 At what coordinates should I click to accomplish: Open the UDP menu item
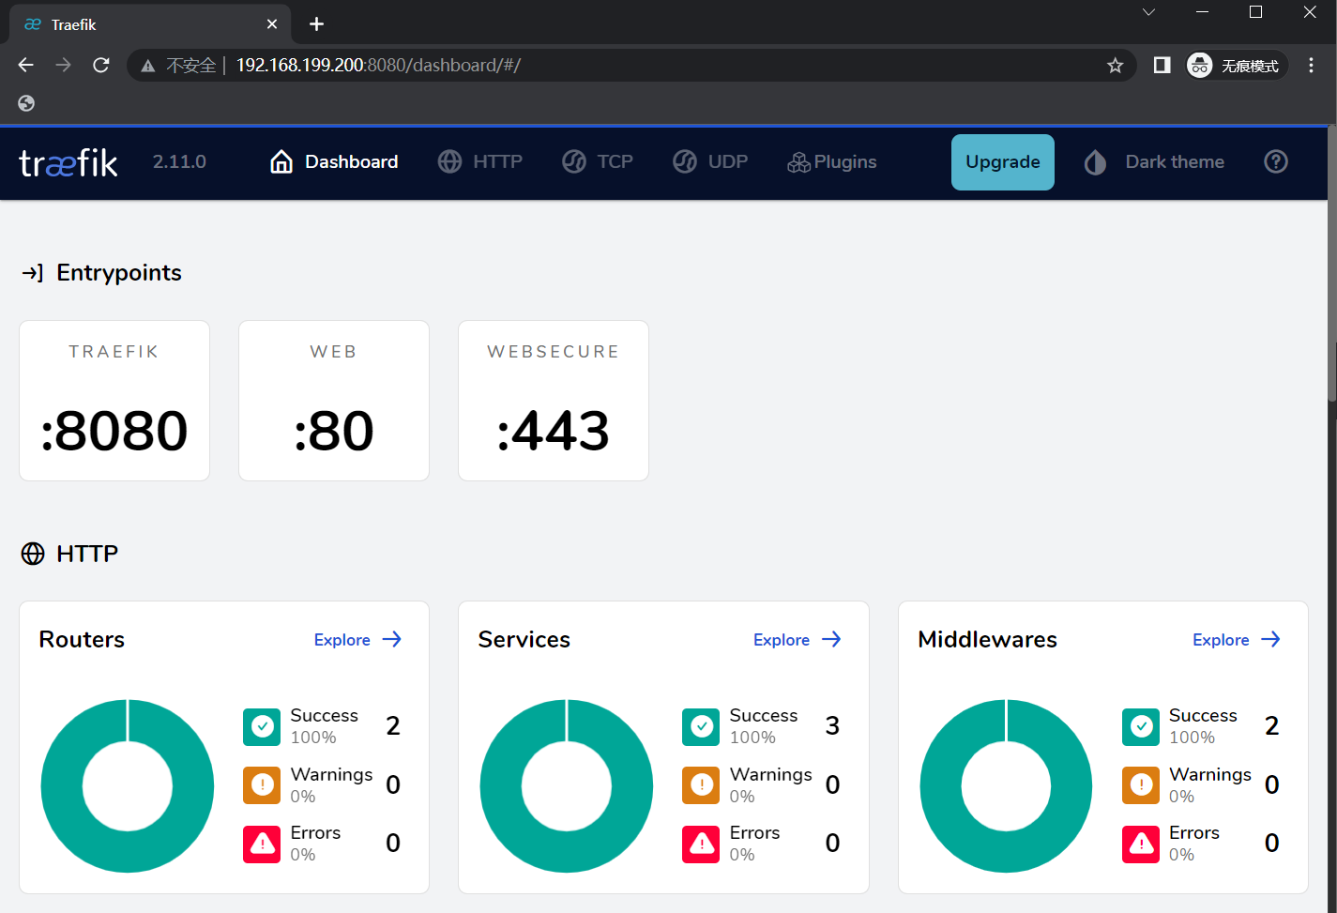(x=710, y=162)
